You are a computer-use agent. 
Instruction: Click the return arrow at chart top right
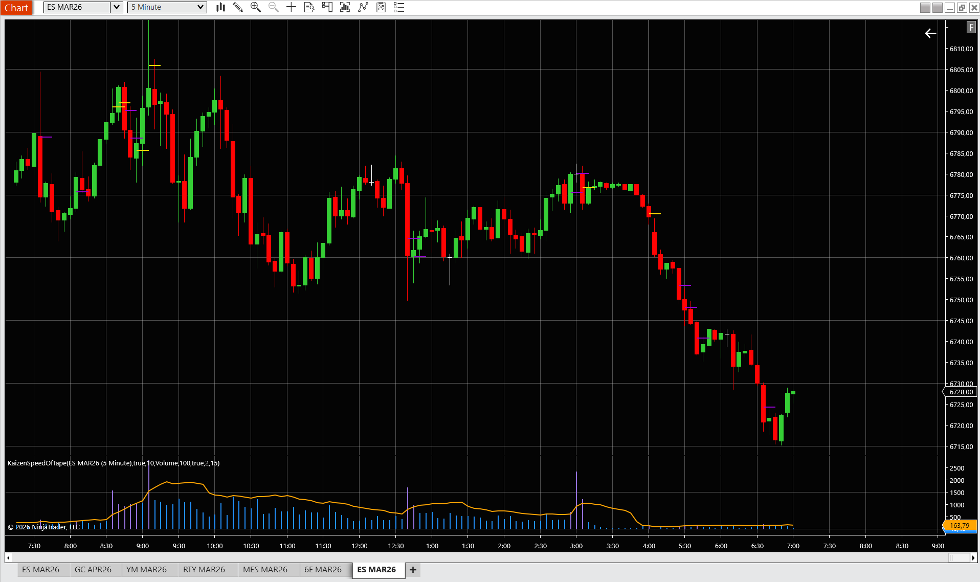[930, 34]
